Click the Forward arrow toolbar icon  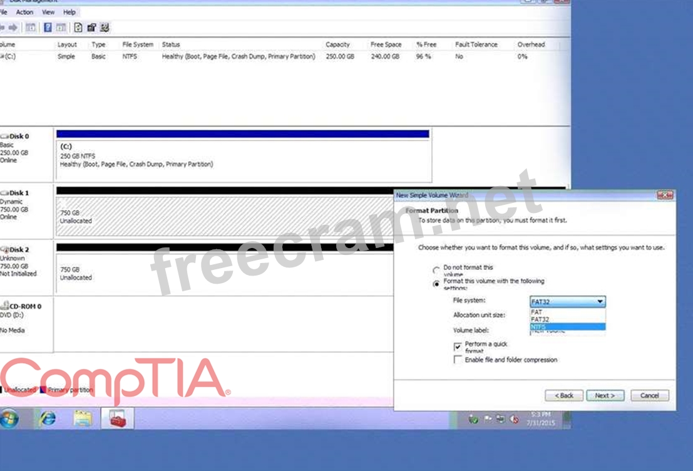13,28
